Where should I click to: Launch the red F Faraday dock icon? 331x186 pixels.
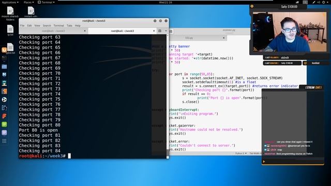point(4,116)
